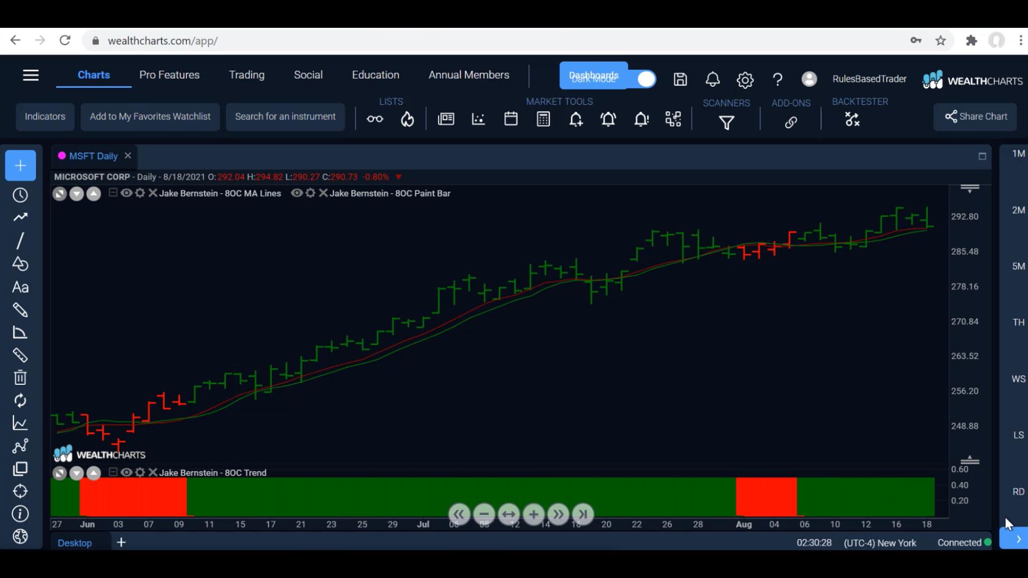Open notifications bell in top bar

point(713,80)
